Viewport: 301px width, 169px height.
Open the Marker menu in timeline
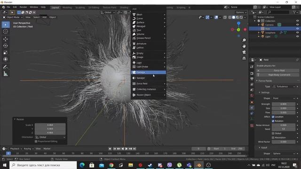[x=47, y=149]
